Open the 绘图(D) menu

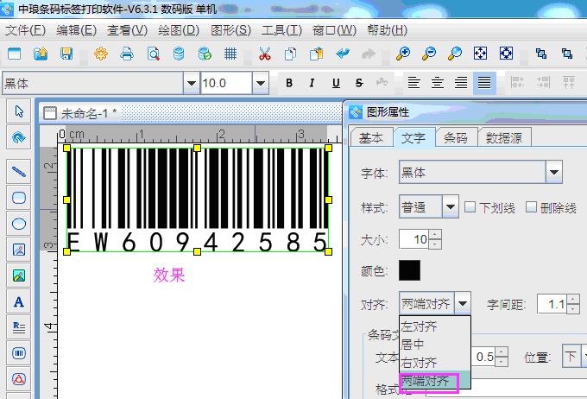[x=179, y=30]
